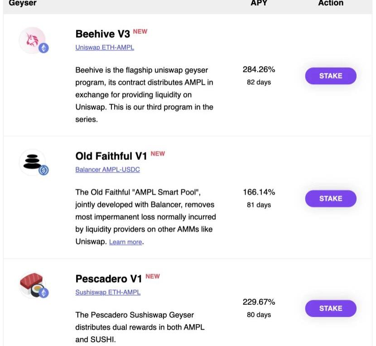Click the Pescadero V1 heading

[x=109, y=279]
